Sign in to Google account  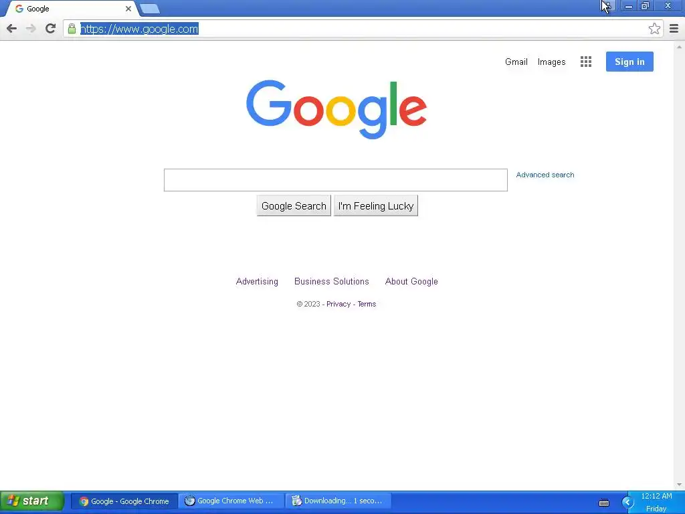coord(629,62)
